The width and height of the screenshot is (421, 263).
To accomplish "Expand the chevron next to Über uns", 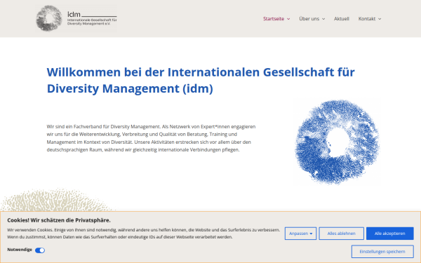I will [323, 19].
